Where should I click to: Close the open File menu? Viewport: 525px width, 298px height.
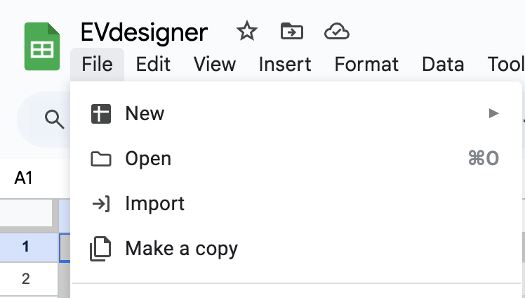tap(97, 64)
